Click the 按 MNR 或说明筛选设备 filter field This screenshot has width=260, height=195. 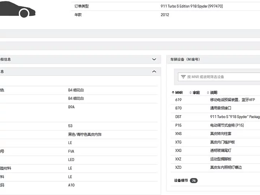coord(219,77)
